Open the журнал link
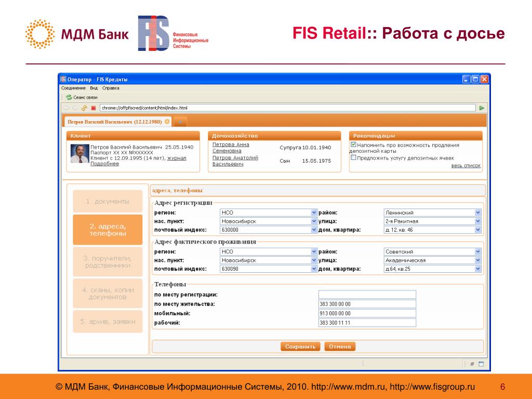This screenshot has width=532, height=399. coord(177,158)
